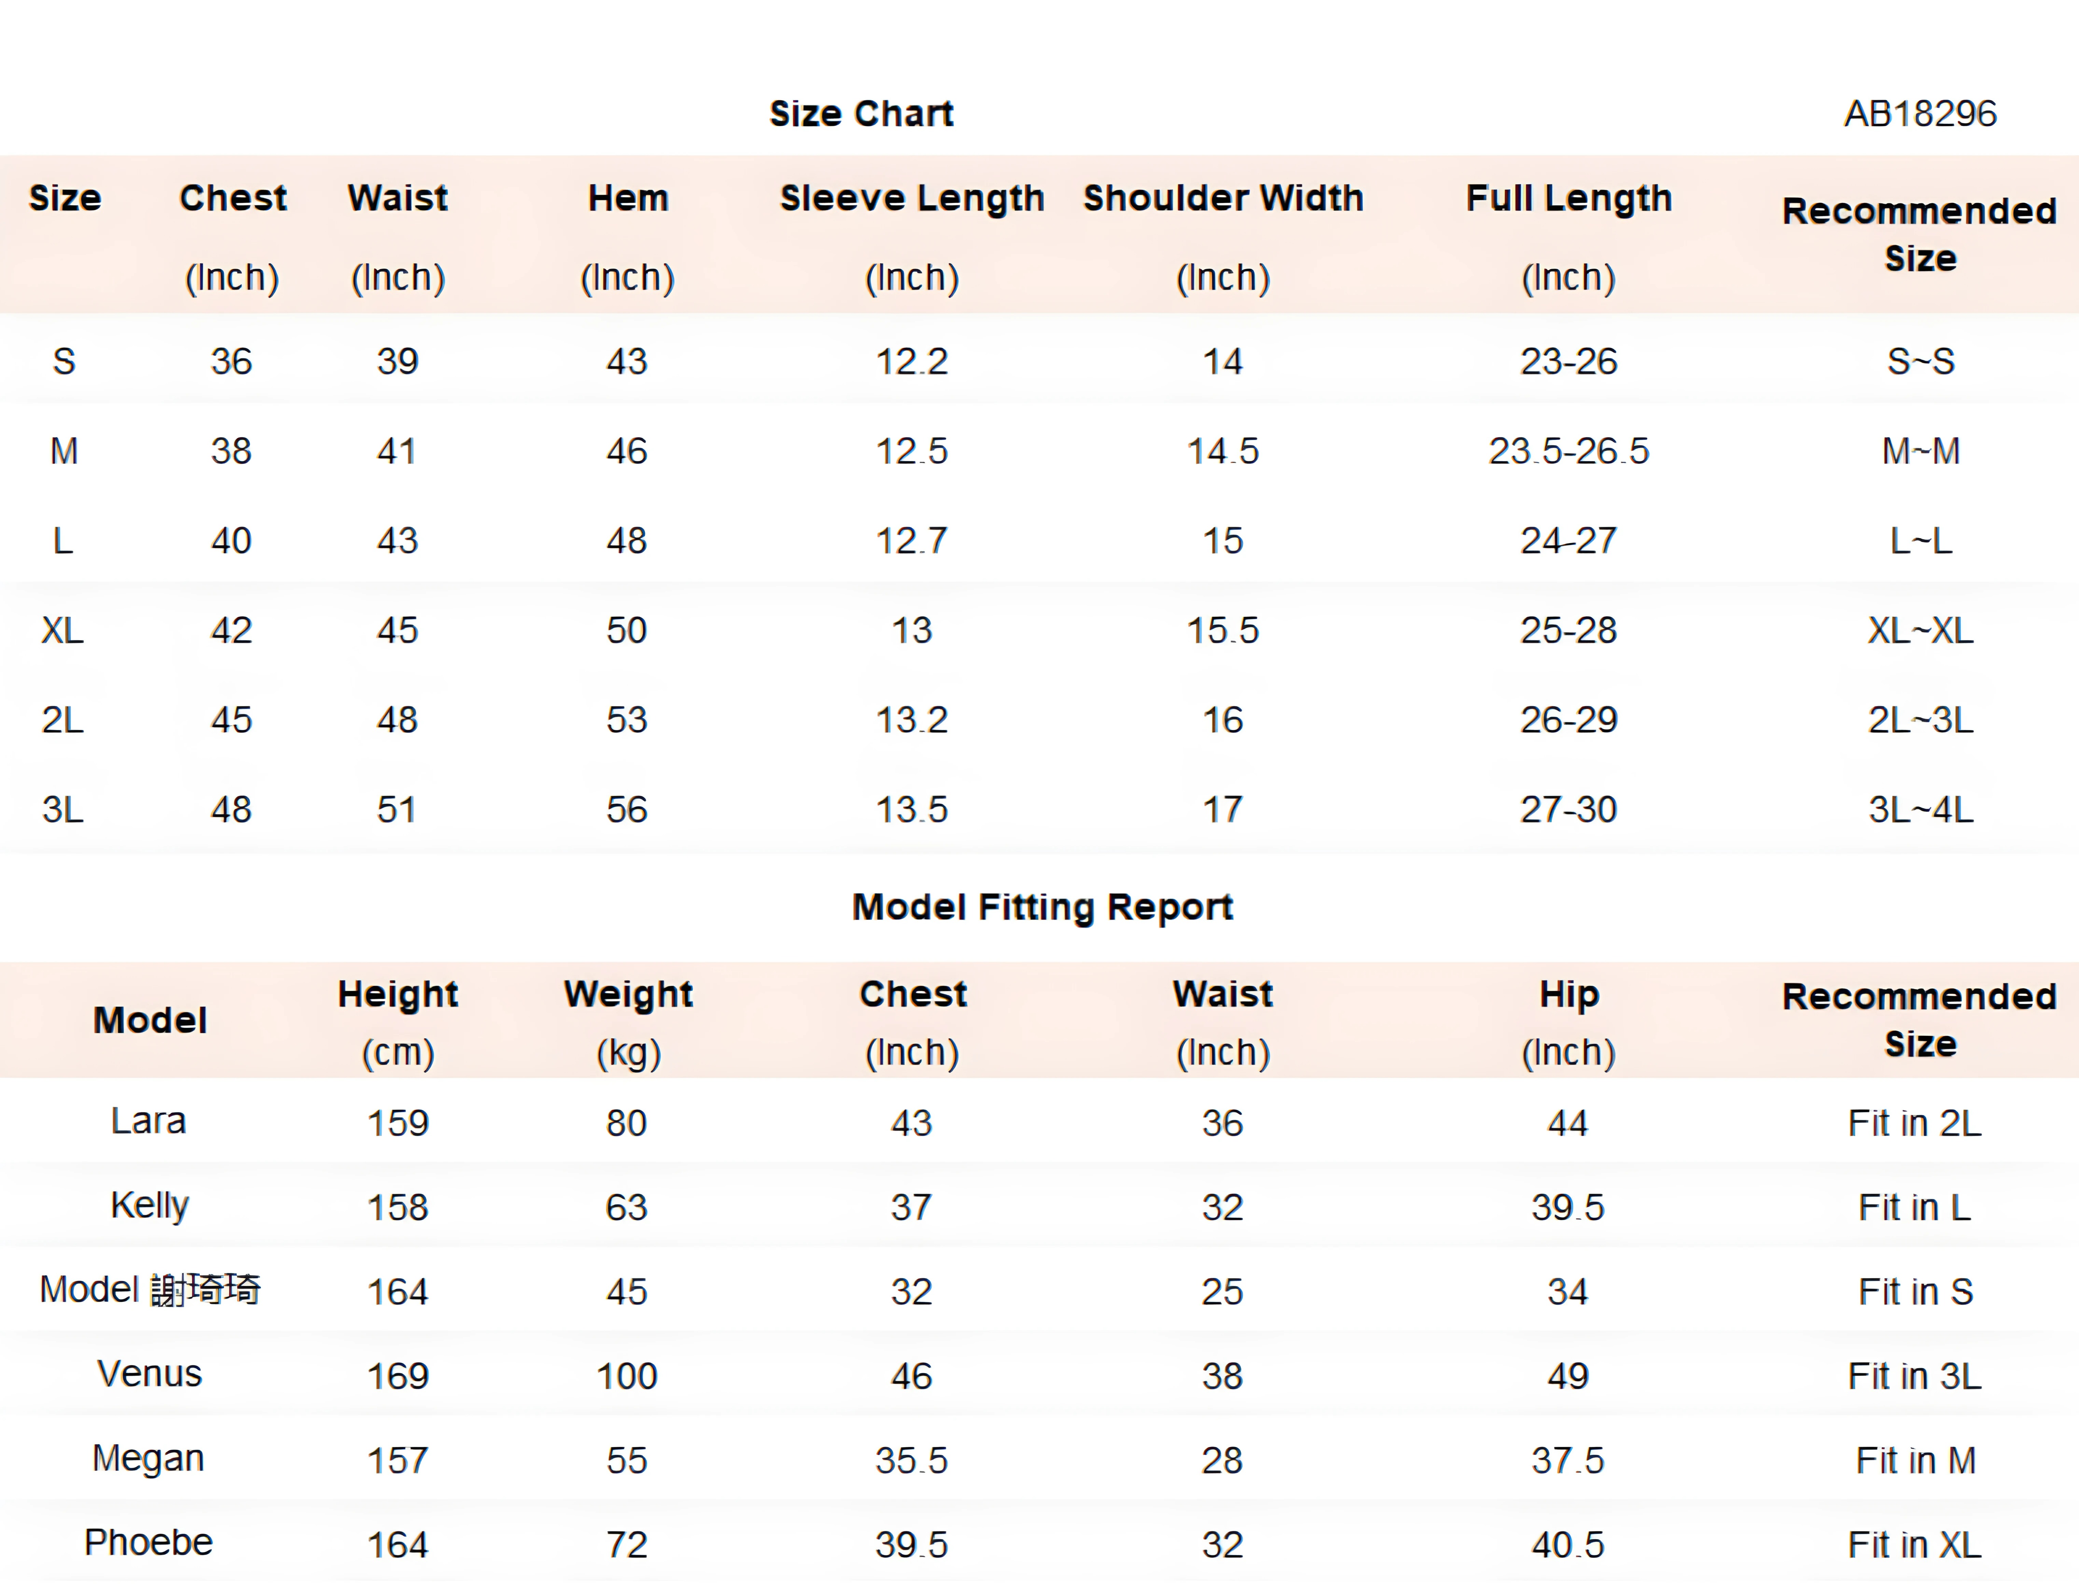
Task: Click the Hem column header
Action: (627, 199)
